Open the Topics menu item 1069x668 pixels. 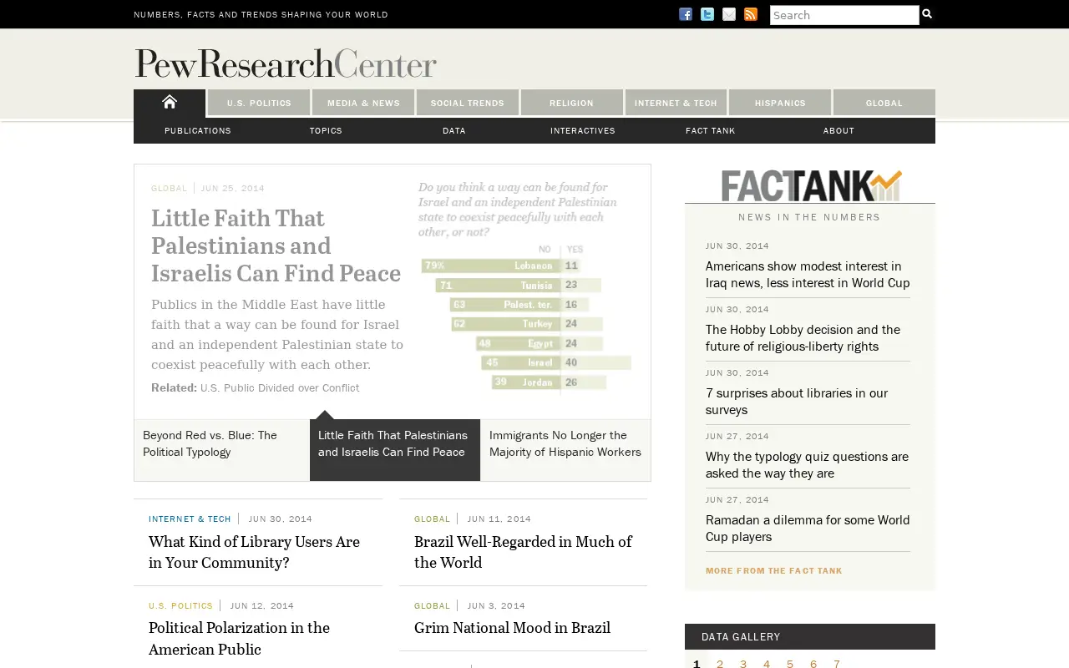(326, 130)
